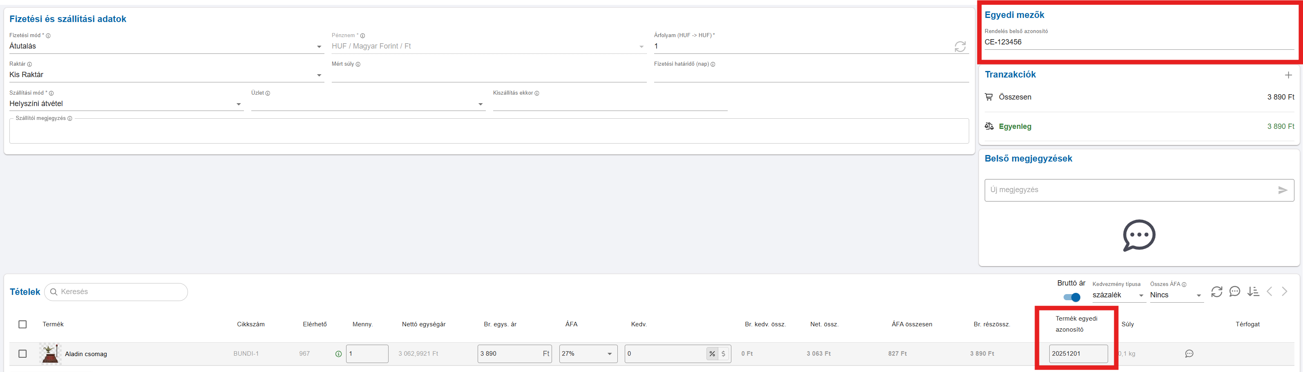The width and height of the screenshot is (1303, 372).
Task: Click the sort items icon in Tételek
Action: coord(1253,292)
